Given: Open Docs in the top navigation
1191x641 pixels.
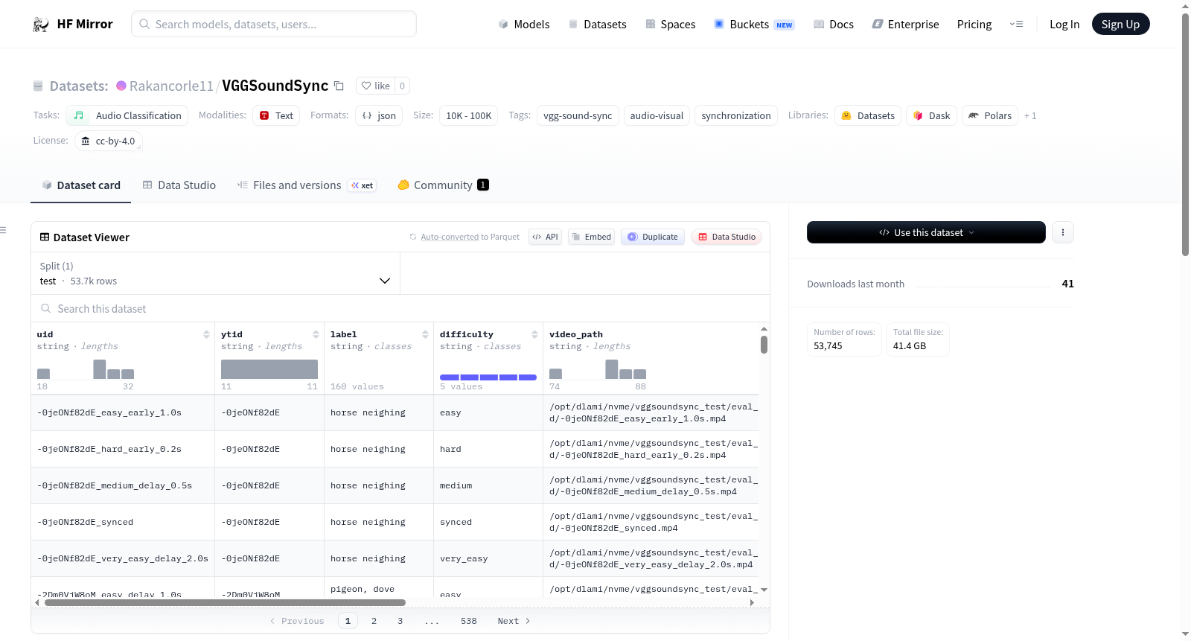Looking at the screenshot, I should tap(834, 25).
